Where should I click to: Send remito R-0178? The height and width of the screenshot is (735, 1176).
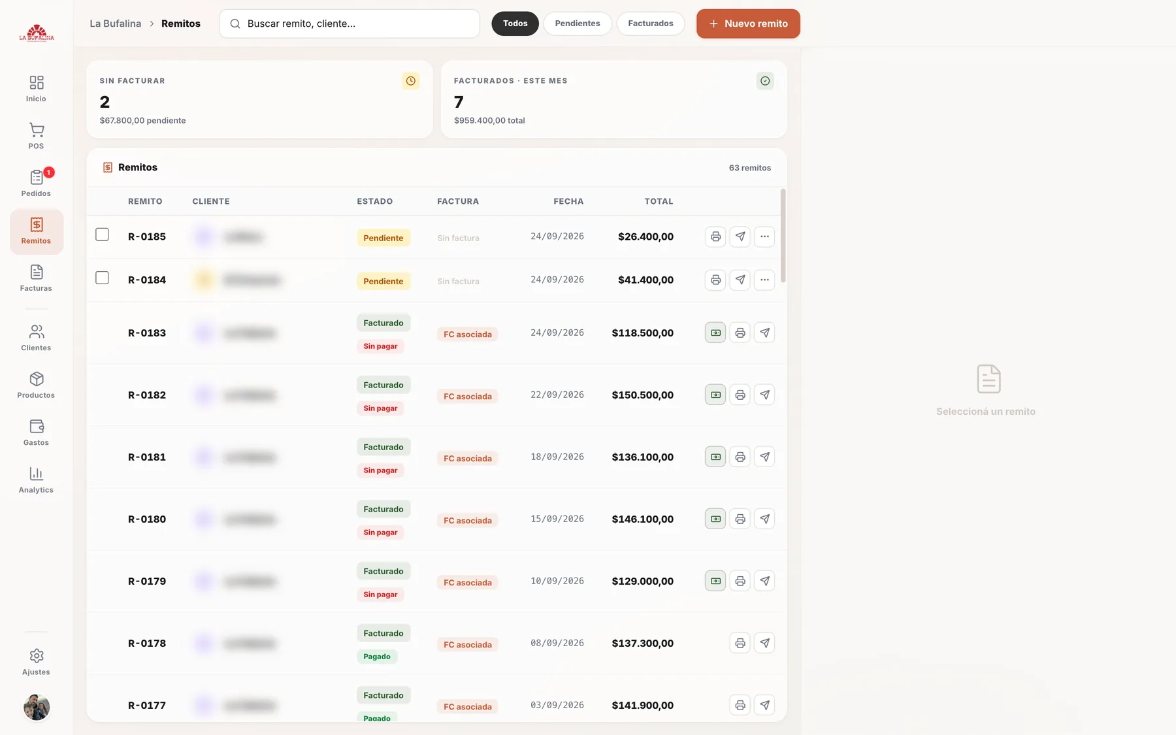[764, 643]
